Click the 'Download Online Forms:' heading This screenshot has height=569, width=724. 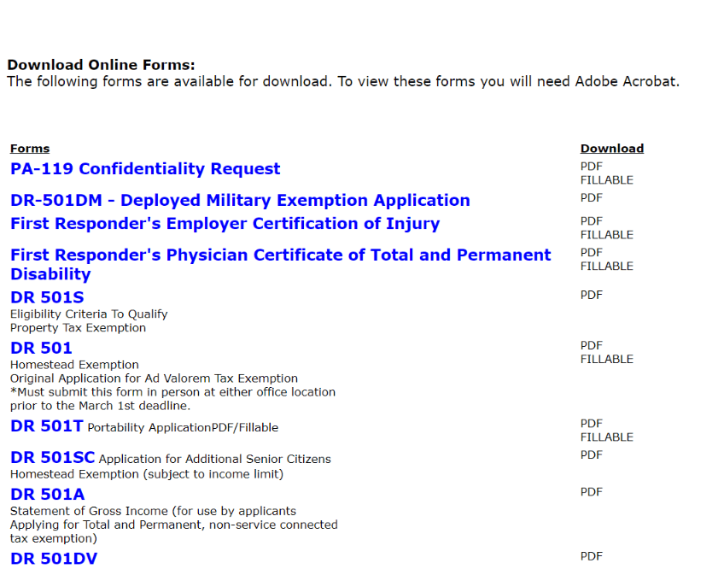pos(101,65)
